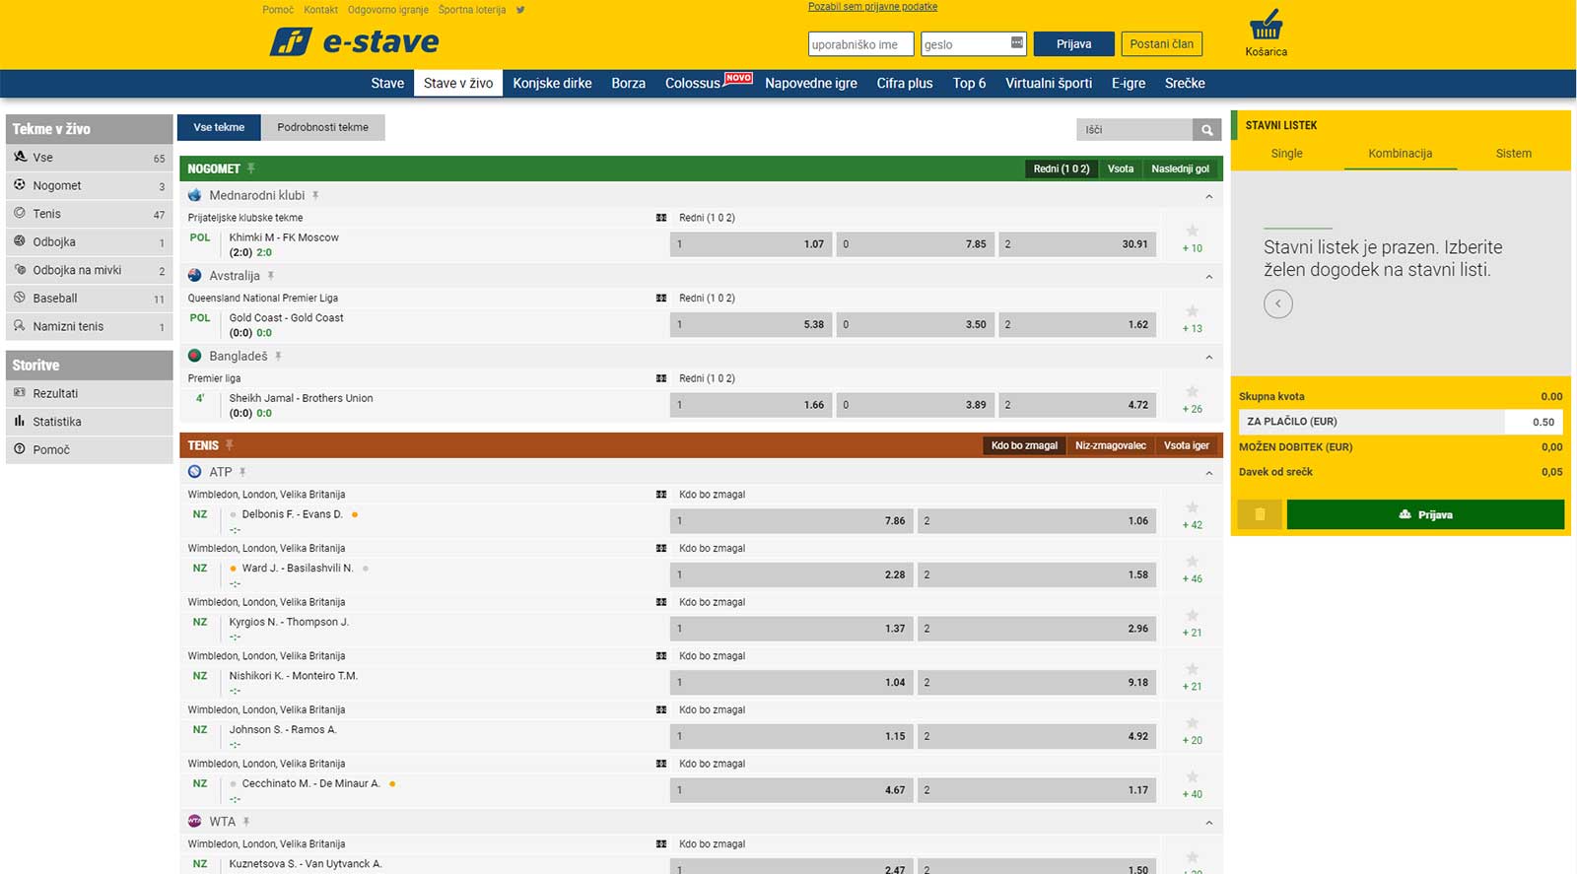
Task: Switch bet slip to Sistem tab
Action: click(x=1513, y=154)
